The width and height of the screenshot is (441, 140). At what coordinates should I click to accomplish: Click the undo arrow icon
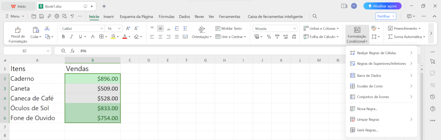[x=72, y=16]
